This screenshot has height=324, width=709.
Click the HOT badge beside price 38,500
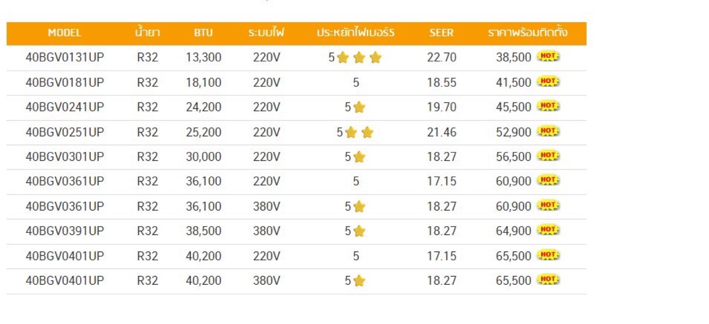coord(548,57)
